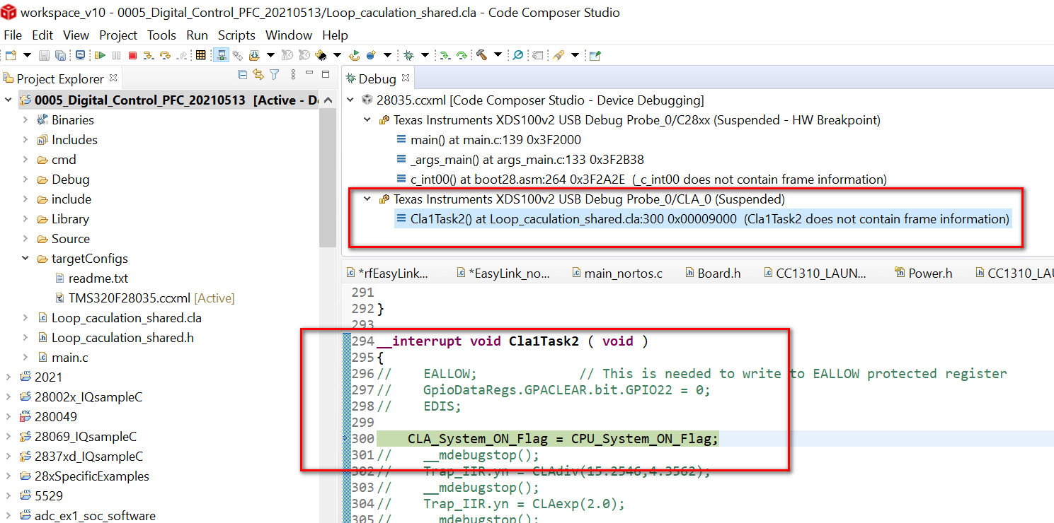
Task: Collapse the 28035.ccxml debug session node
Action: pyautogui.click(x=350, y=100)
